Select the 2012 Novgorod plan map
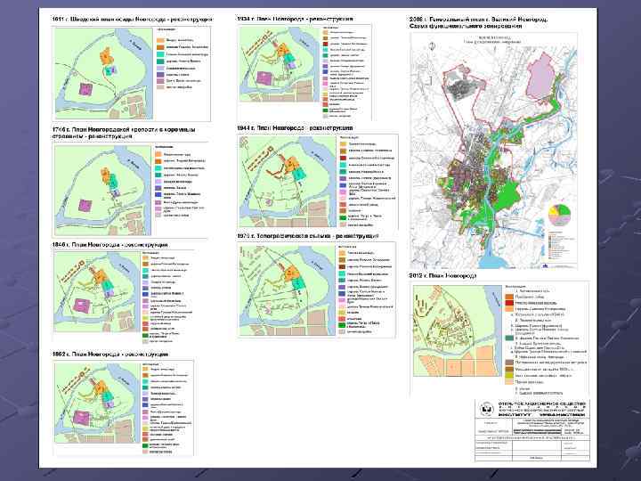 coord(457,330)
